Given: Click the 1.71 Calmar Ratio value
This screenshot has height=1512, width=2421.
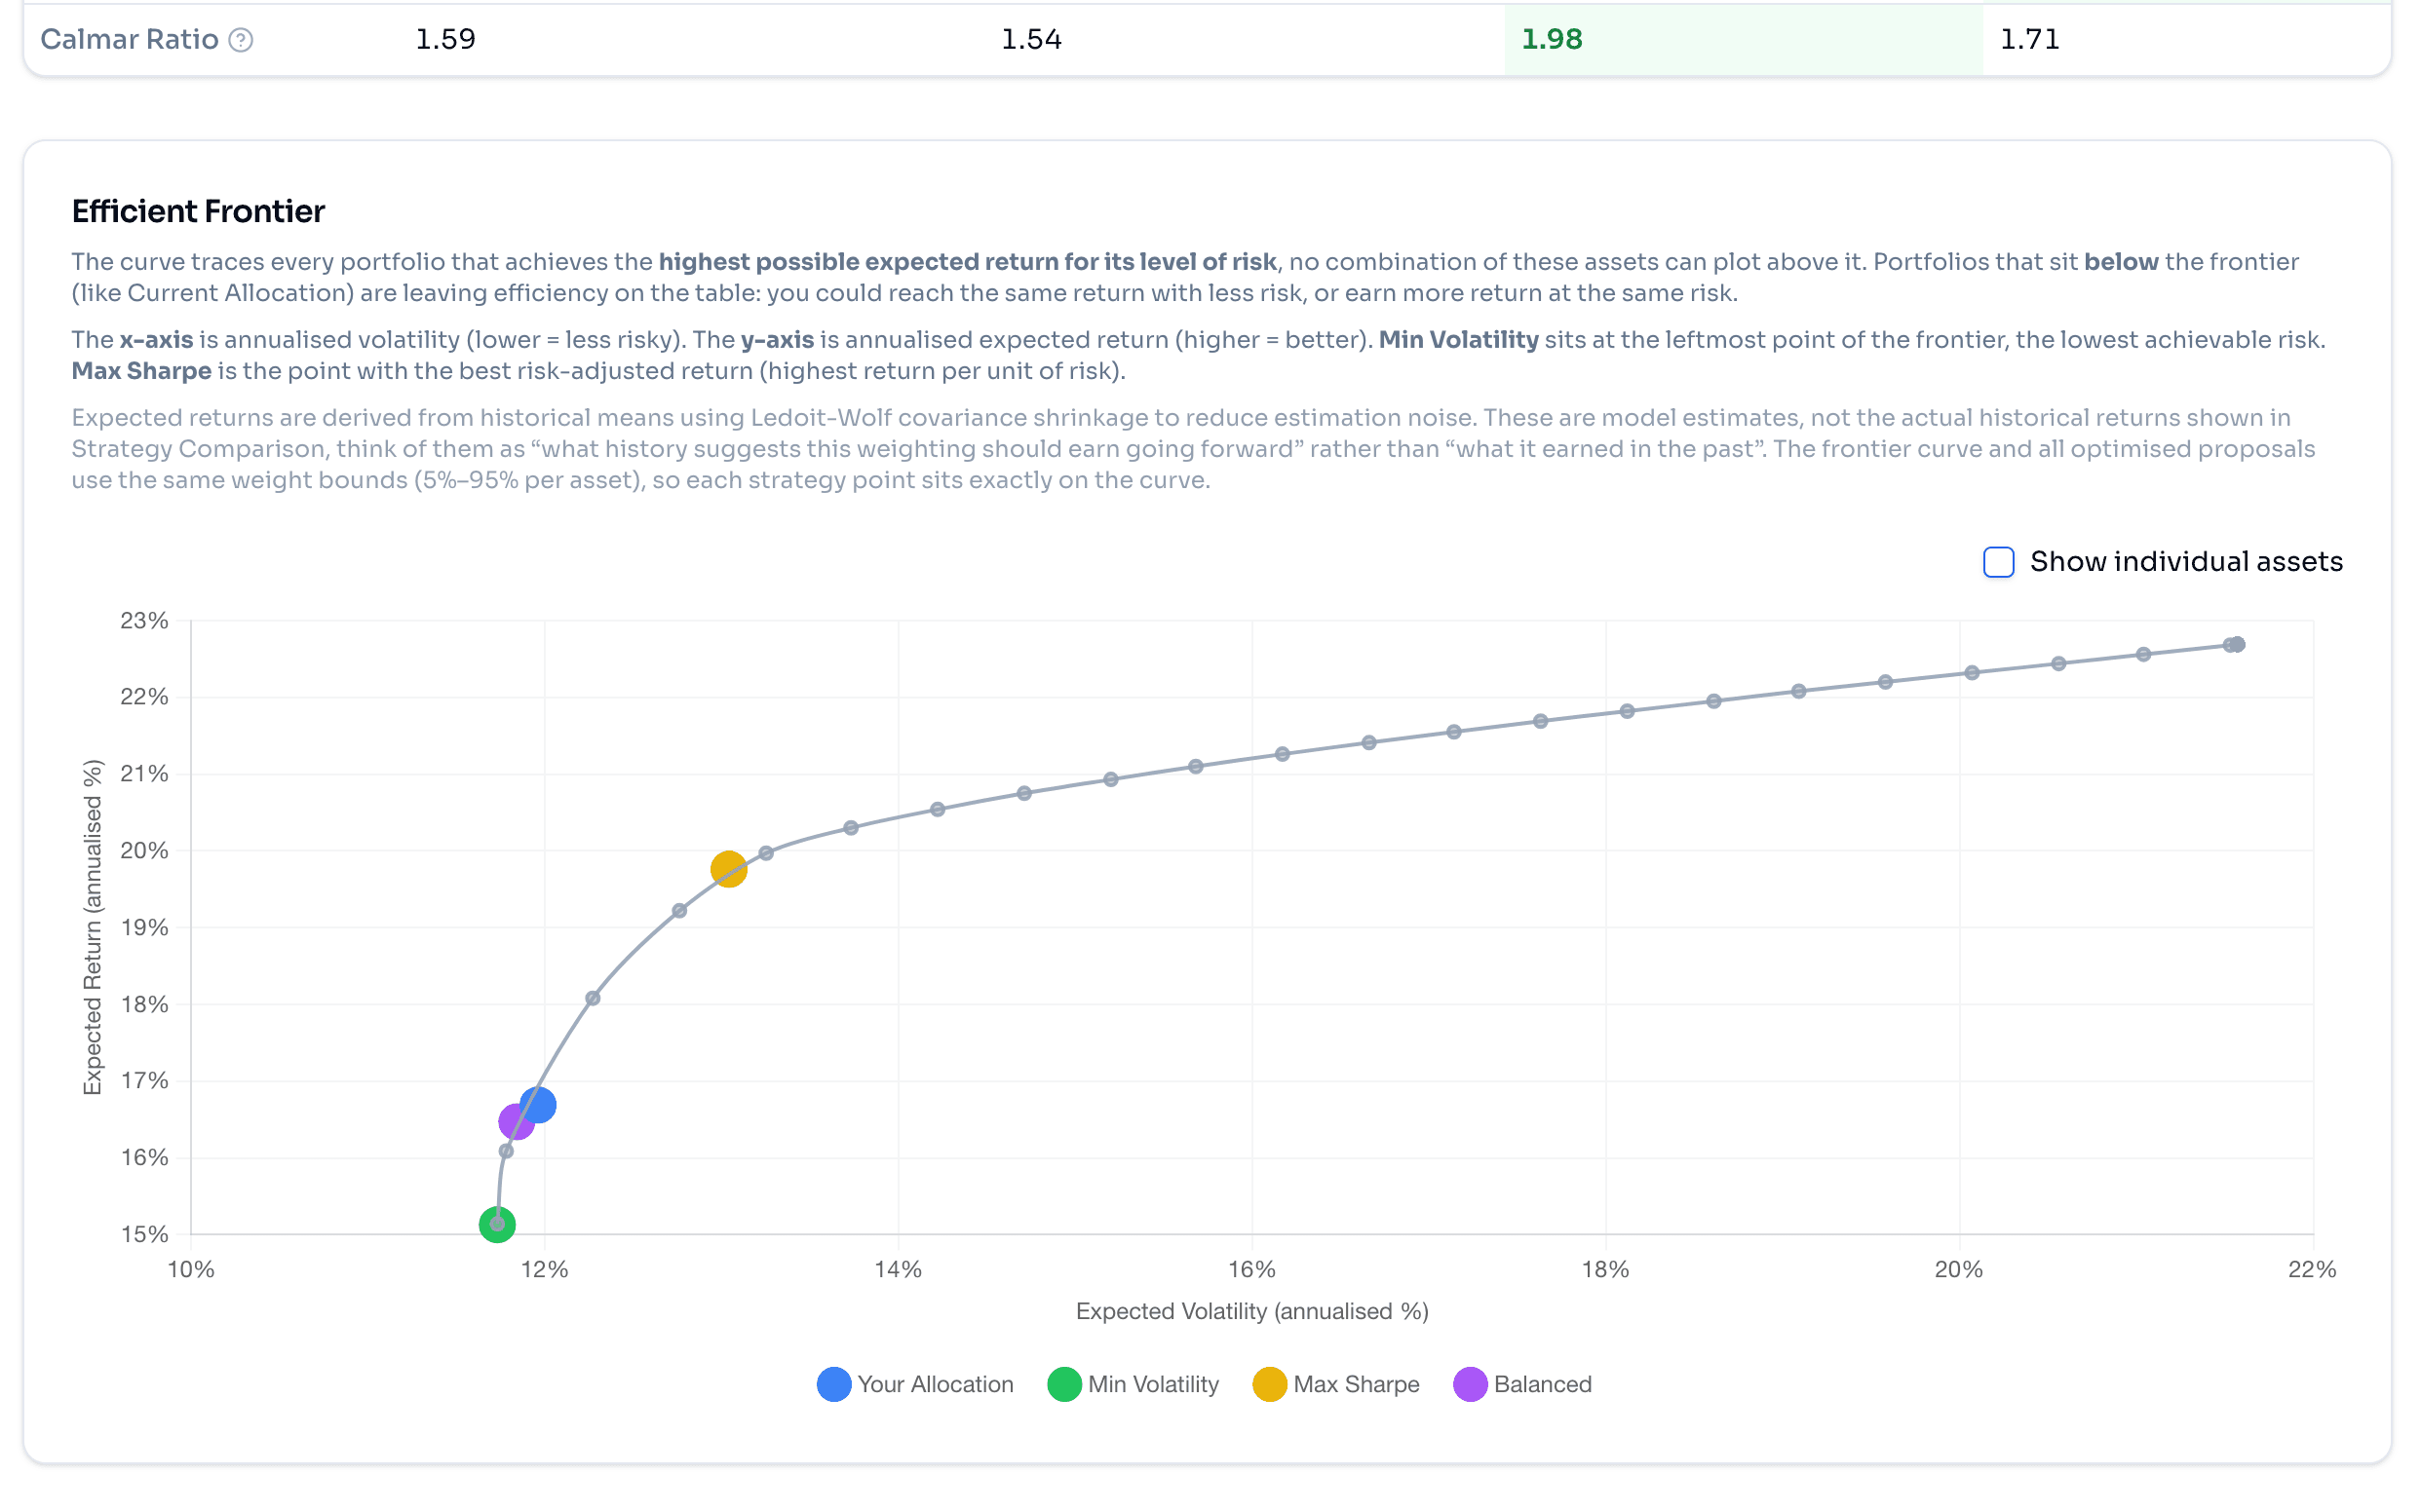Looking at the screenshot, I should pyautogui.click(x=2044, y=40).
